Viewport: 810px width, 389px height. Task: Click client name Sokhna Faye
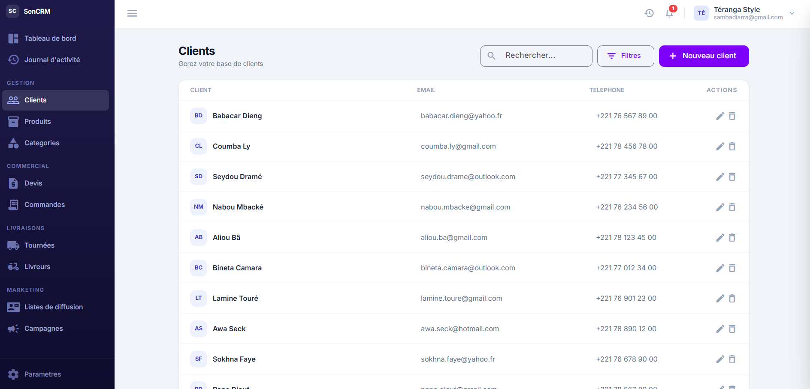click(234, 359)
